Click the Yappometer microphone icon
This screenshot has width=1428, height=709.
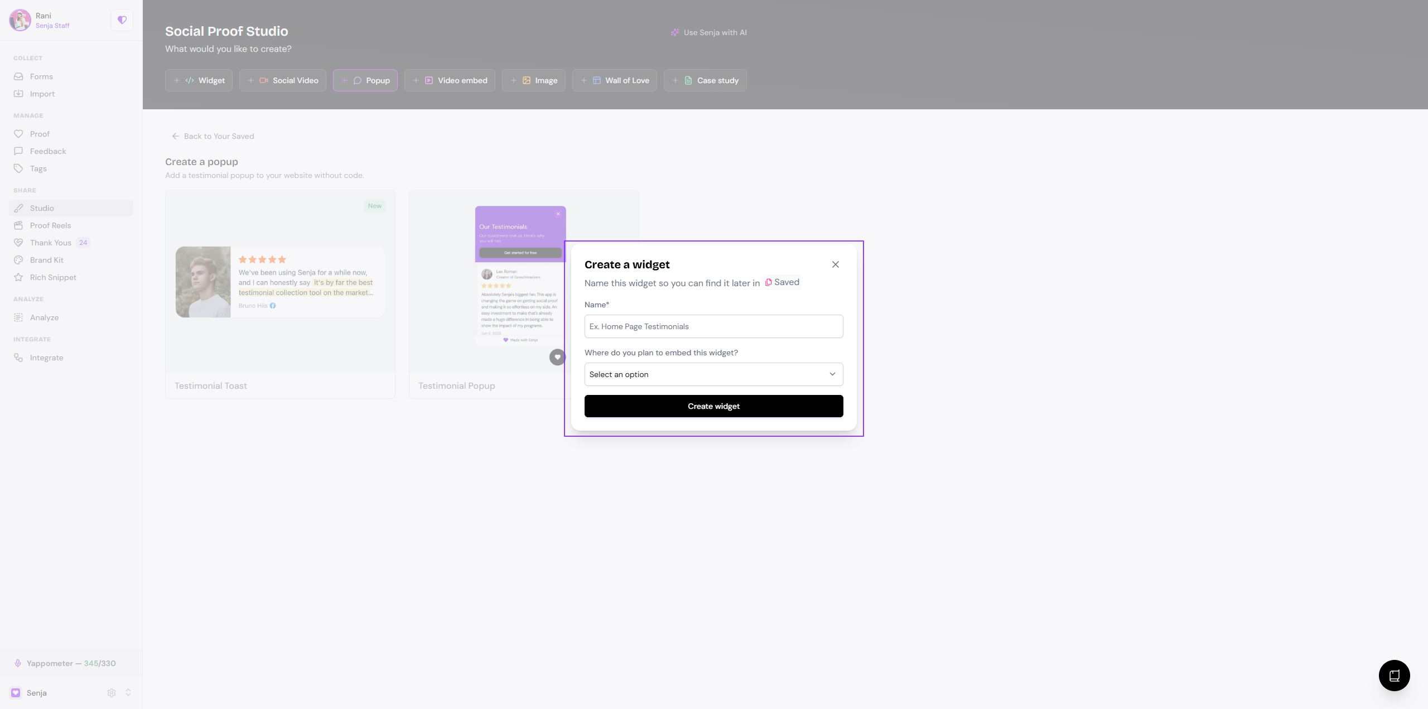[18, 663]
